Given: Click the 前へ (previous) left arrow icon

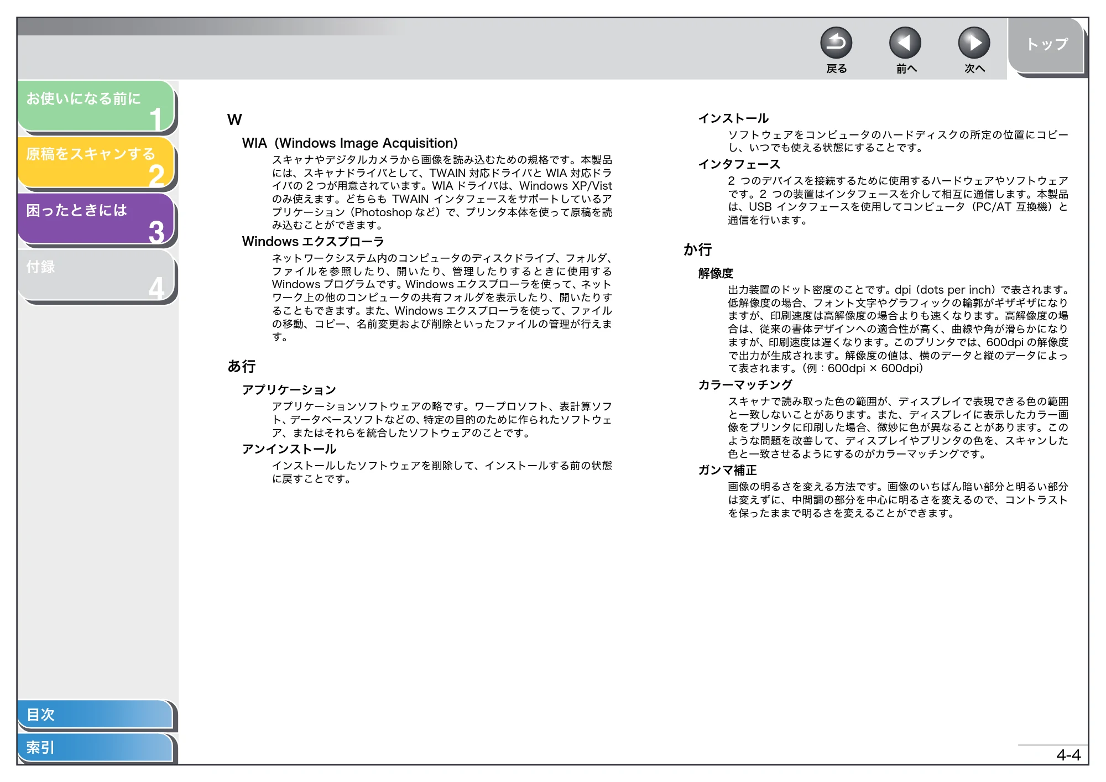Looking at the screenshot, I should tap(905, 43).
